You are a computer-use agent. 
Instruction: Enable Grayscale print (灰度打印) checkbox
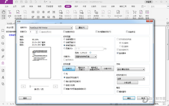pos(64,32)
